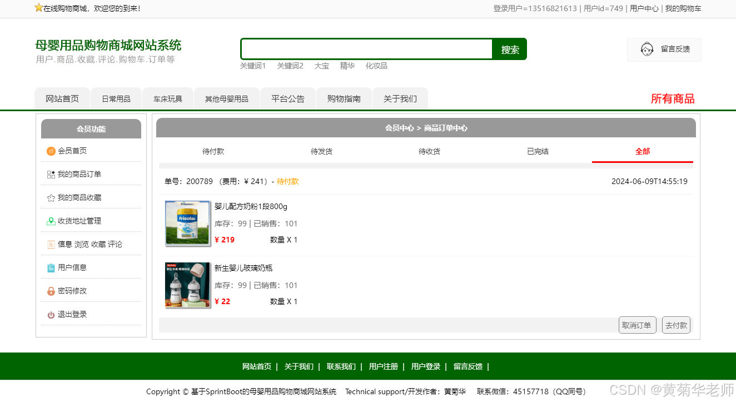Click the location icon for 收货地址管理
Viewport: 736px width, 402px height.
(51, 221)
